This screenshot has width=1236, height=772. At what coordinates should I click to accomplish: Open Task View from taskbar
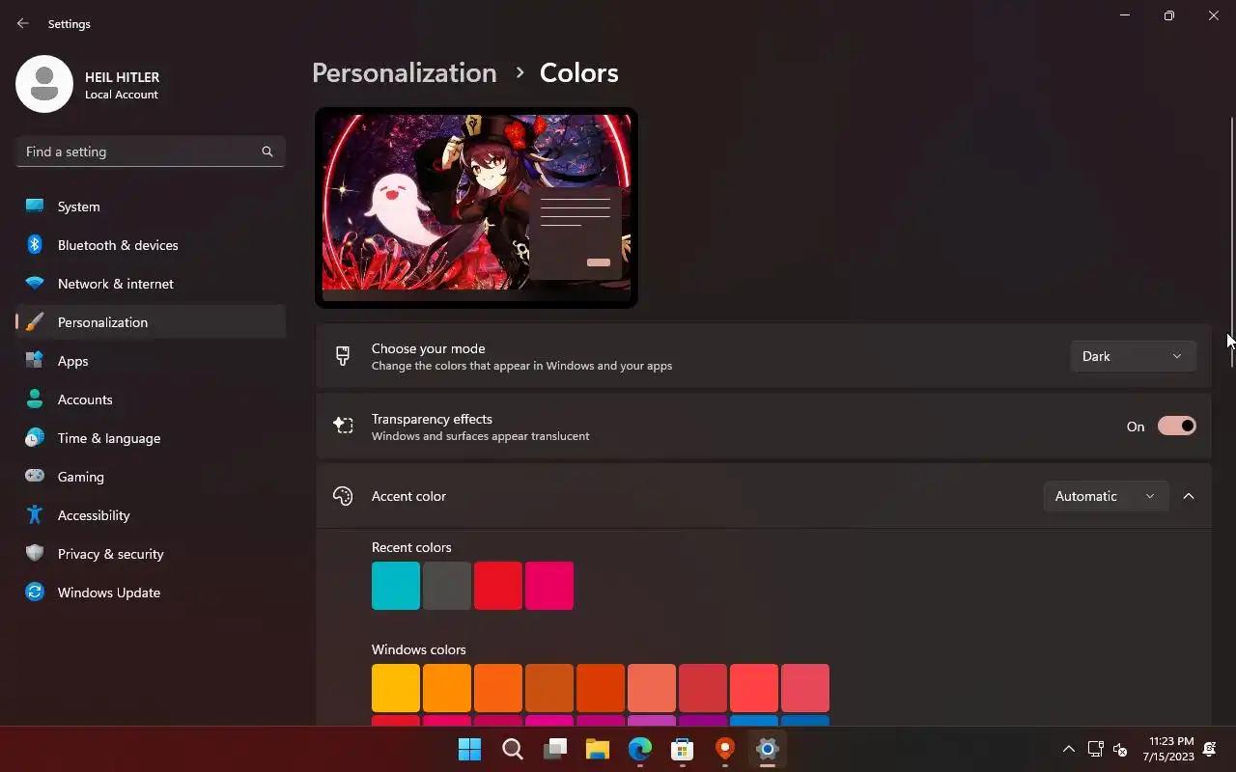(x=555, y=749)
